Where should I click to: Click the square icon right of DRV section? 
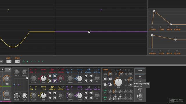(x=126, y=74)
